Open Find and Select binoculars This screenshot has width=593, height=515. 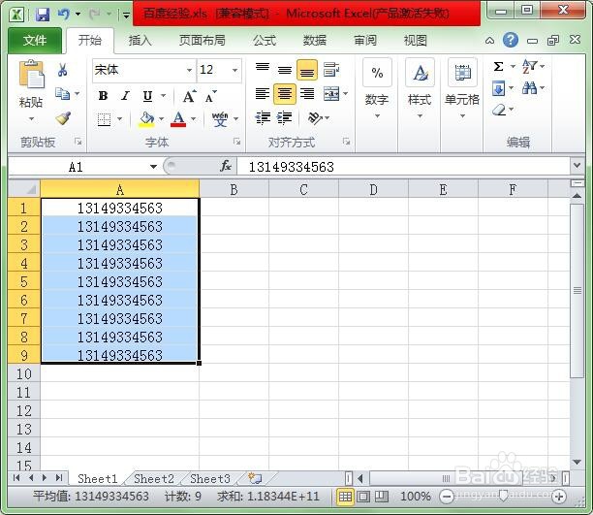click(x=529, y=88)
